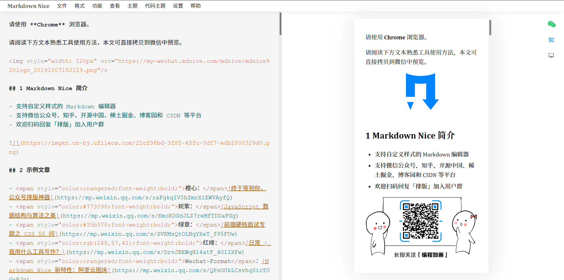Click the 我用什么工具写作 link text in the editor
This screenshot has width=564, height=280.
click(x=37, y=252)
